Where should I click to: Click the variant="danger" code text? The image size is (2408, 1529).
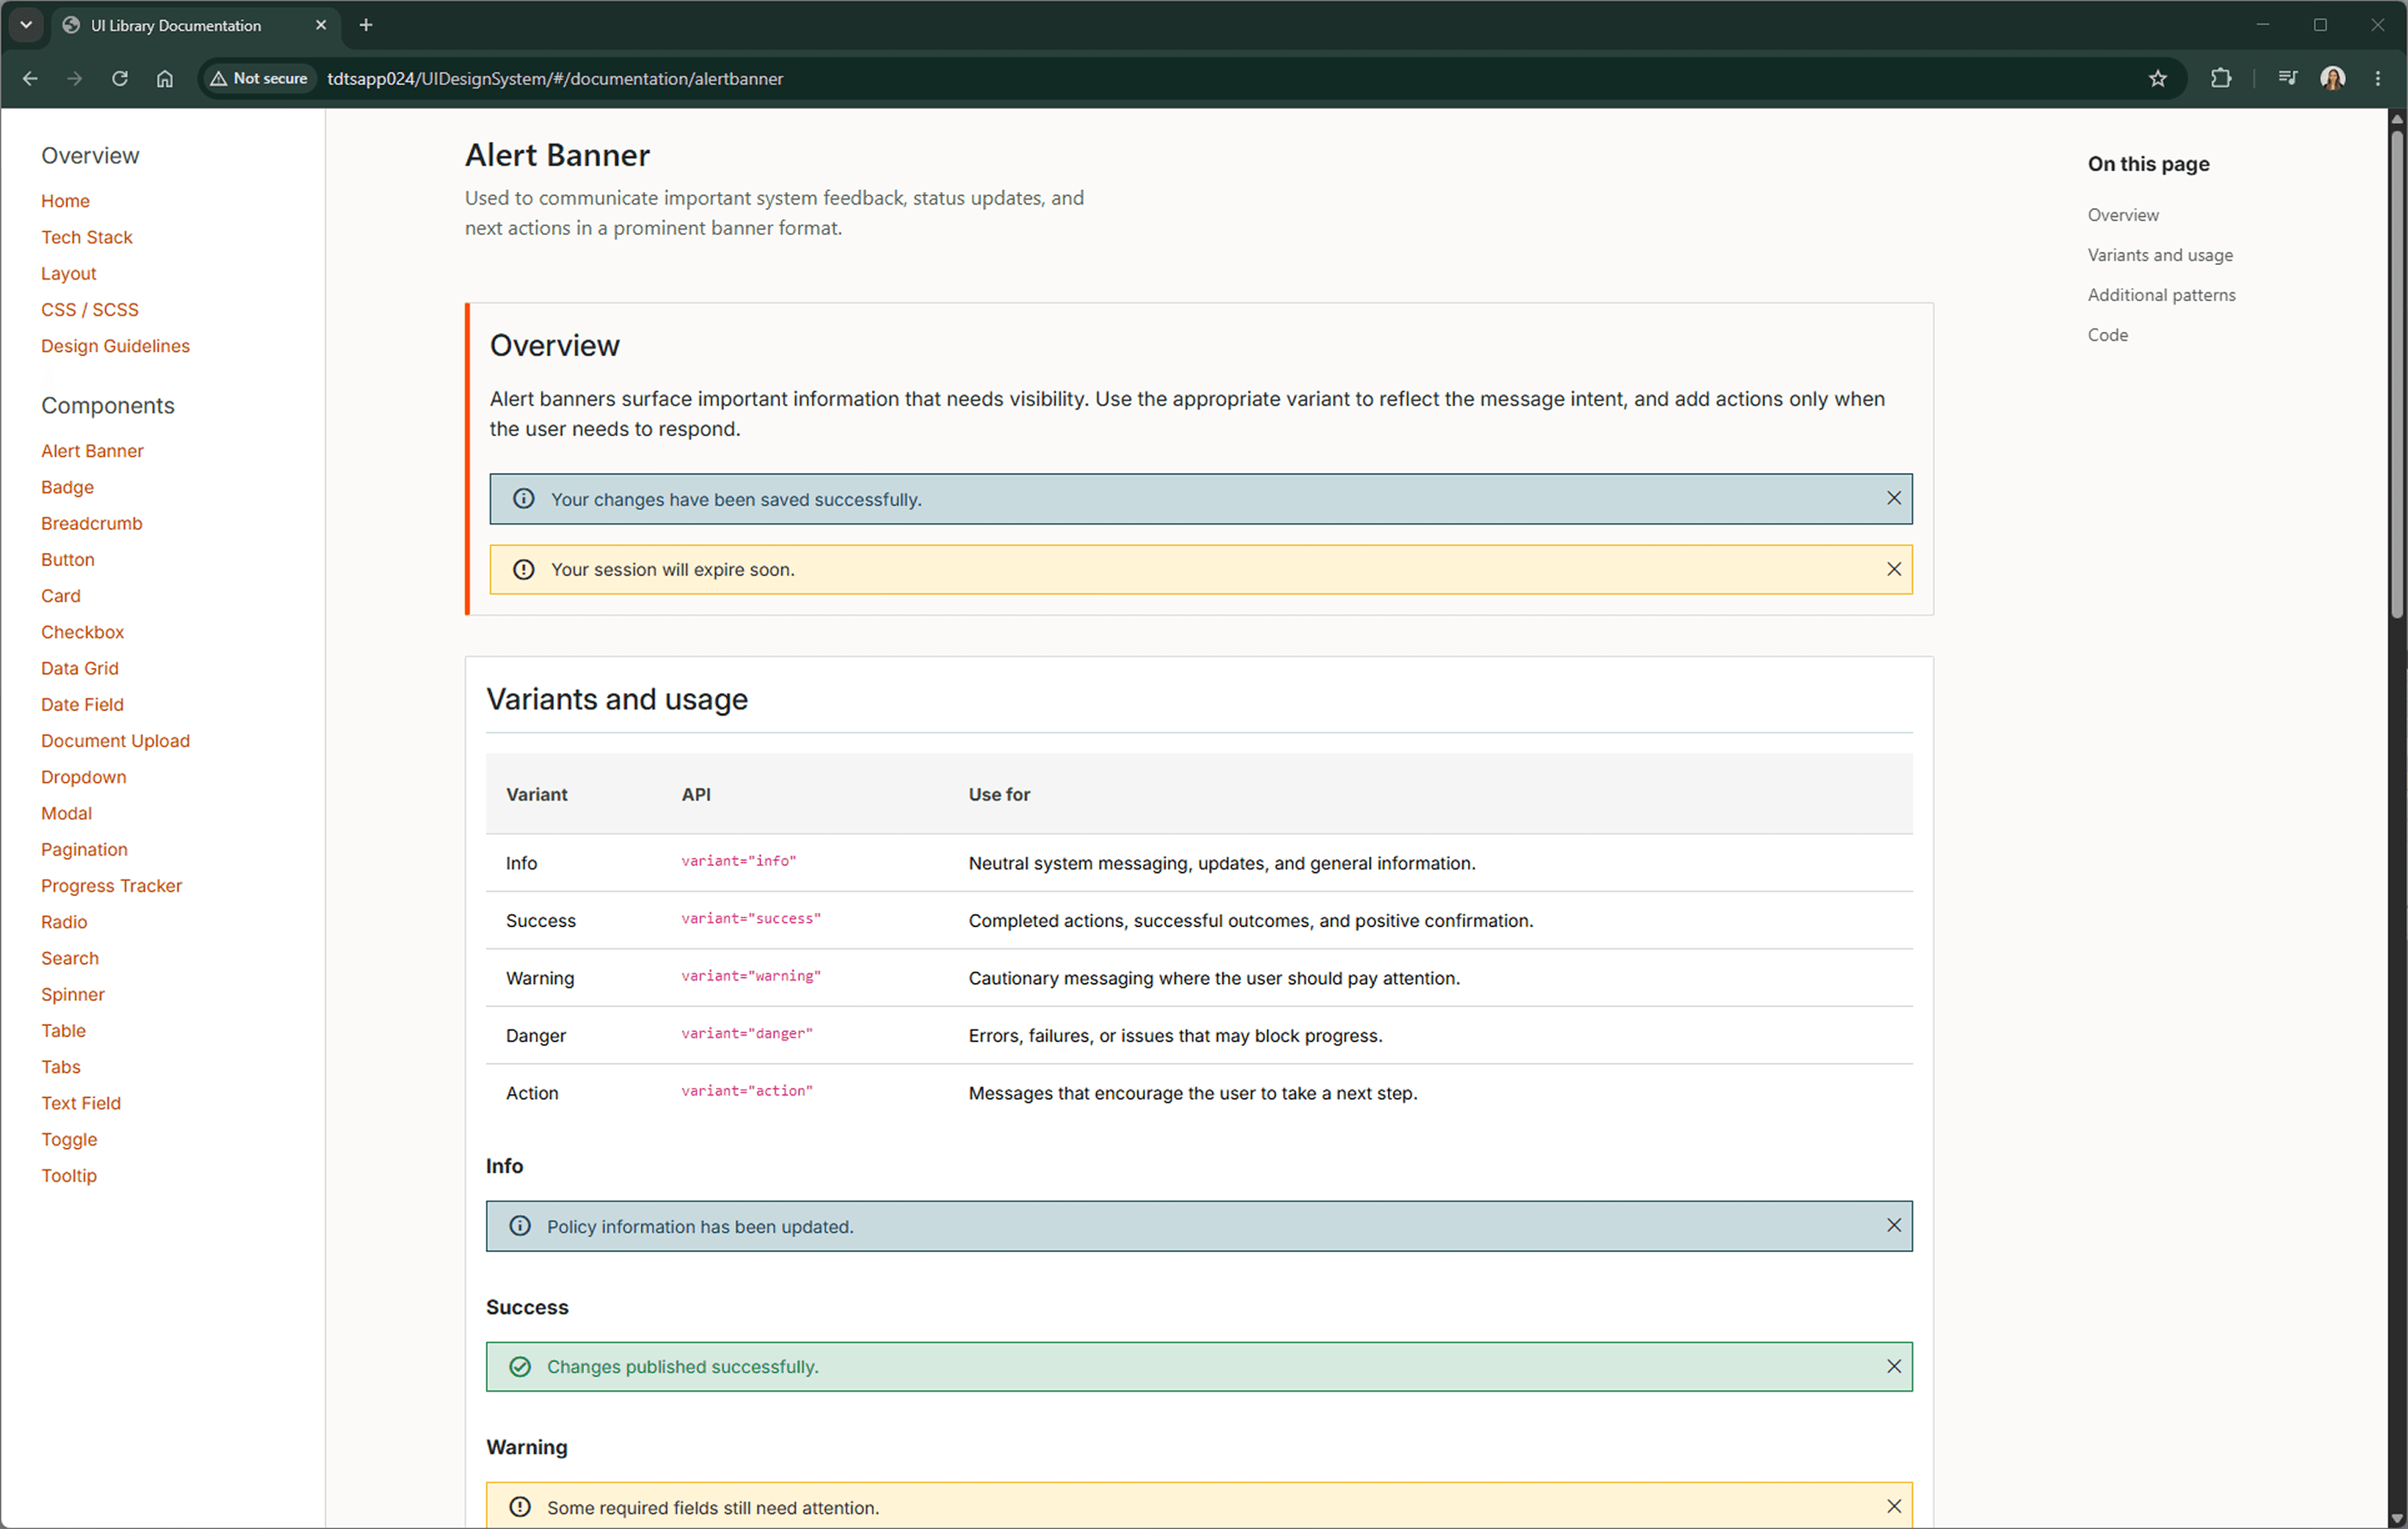[x=746, y=1033]
